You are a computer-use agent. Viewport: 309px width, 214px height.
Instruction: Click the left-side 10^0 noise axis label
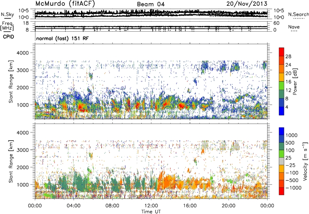[x=24, y=17]
